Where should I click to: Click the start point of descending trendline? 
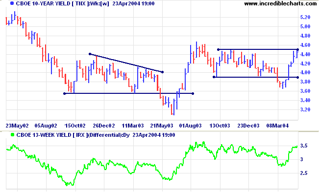tap(90, 54)
